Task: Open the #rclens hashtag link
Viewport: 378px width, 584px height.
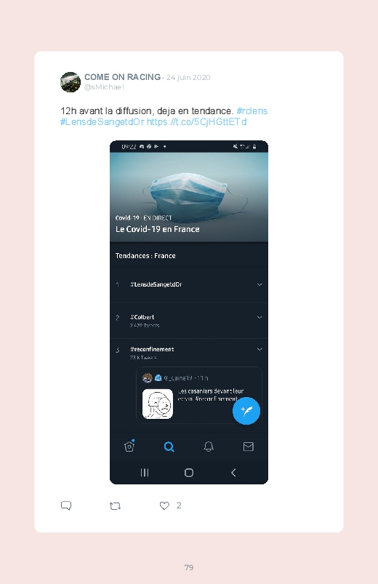Action: point(252,111)
